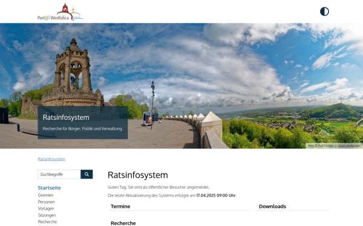
Task: Click the Downloads section heading
Action: [x=272, y=206]
